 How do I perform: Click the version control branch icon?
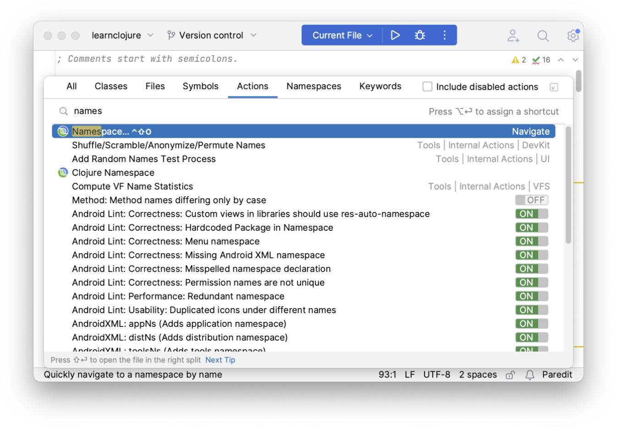tap(171, 35)
